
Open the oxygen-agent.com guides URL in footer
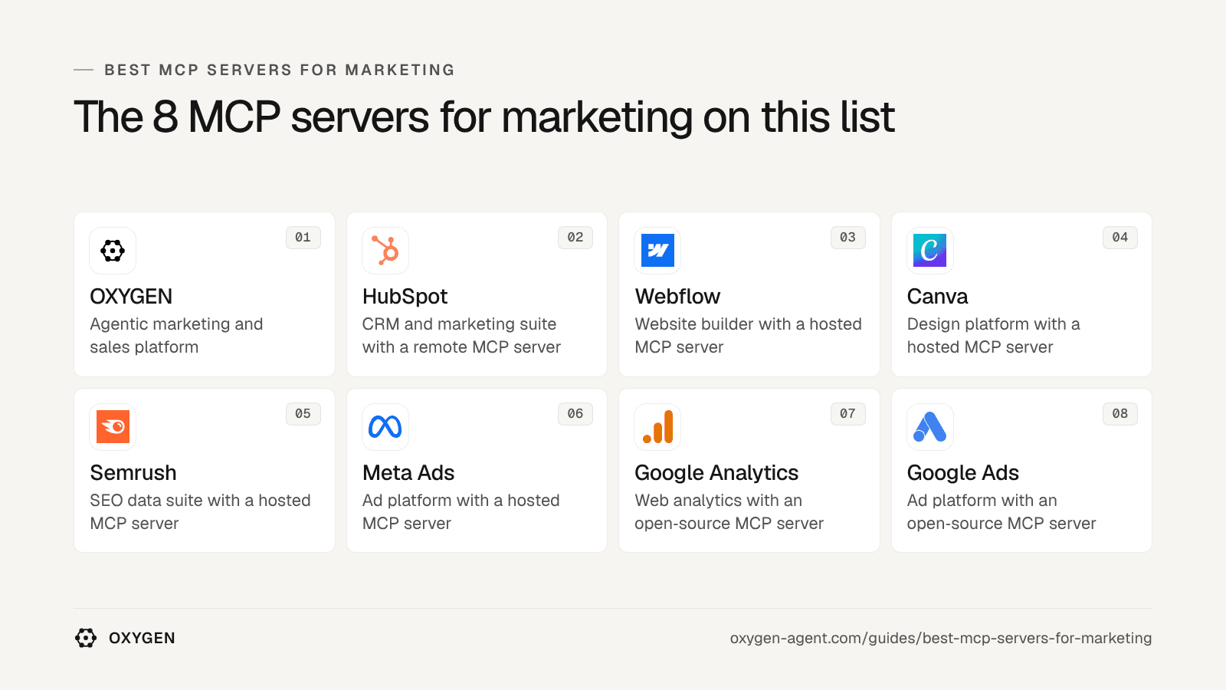click(941, 639)
